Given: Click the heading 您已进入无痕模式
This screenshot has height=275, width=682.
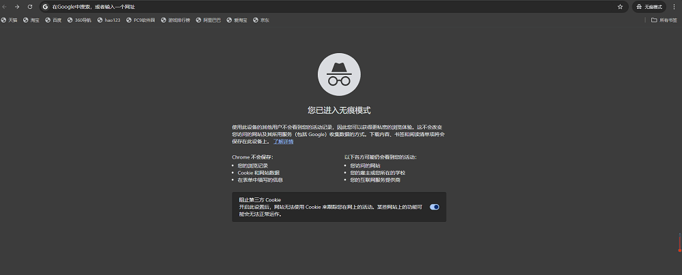Looking at the screenshot, I should tap(339, 110).
